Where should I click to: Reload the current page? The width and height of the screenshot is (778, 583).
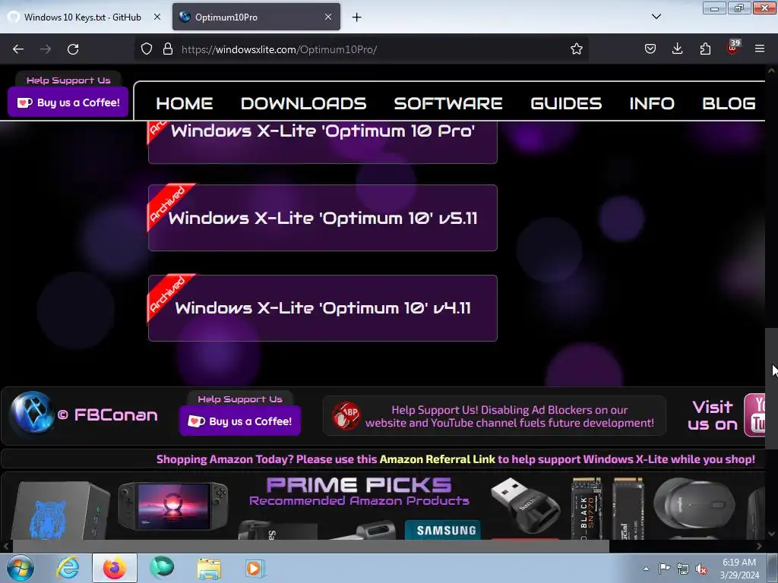[x=73, y=49]
